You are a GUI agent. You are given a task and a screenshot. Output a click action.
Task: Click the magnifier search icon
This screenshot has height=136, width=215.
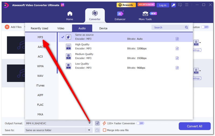click(x=186, y=28)
